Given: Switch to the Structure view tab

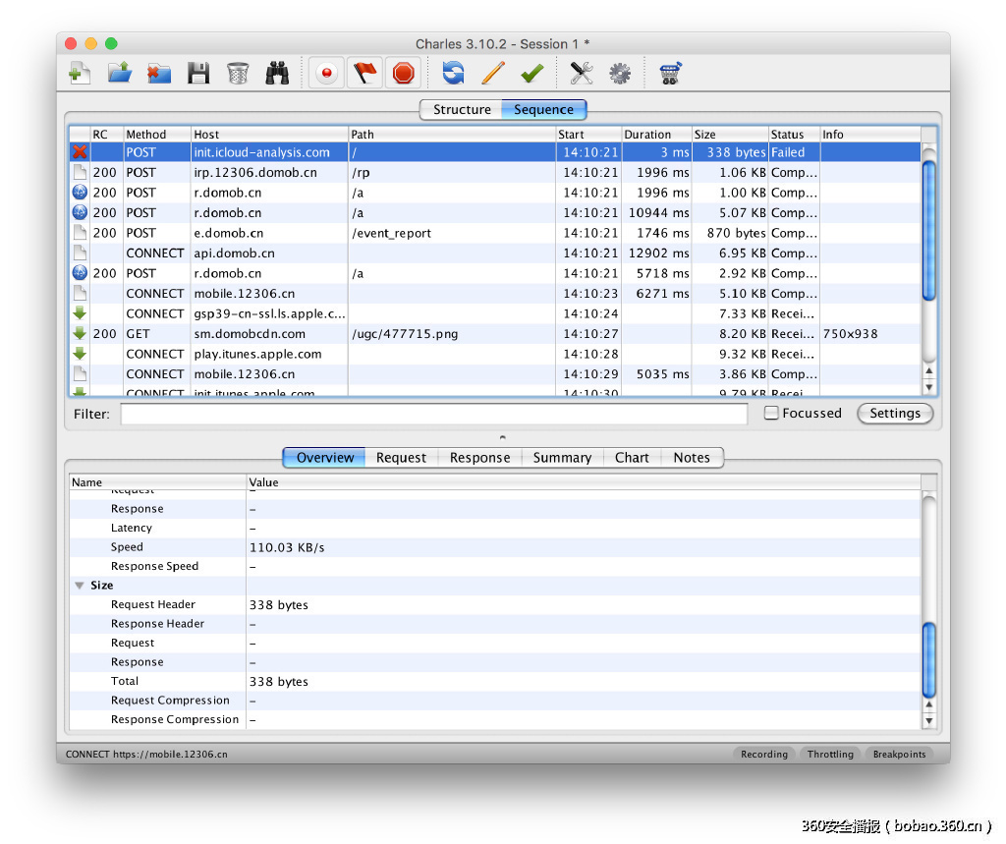Looking at the screenshot, I should [x=462, y=110].
